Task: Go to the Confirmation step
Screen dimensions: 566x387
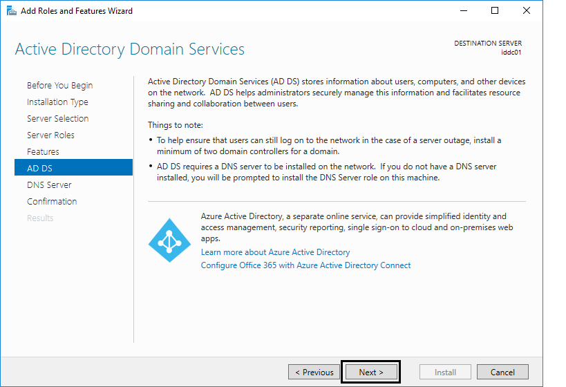Action: tap(52, 202)
